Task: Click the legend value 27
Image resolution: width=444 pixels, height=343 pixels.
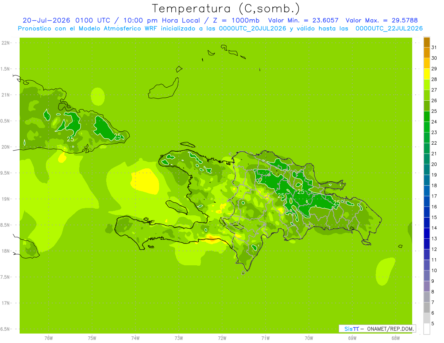Action: click(434, 90)
